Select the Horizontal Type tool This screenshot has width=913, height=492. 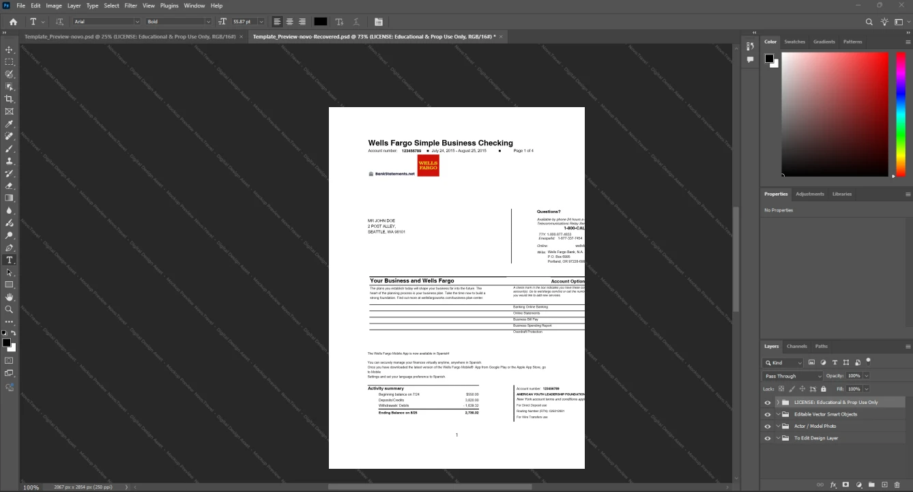click(10, 260)
